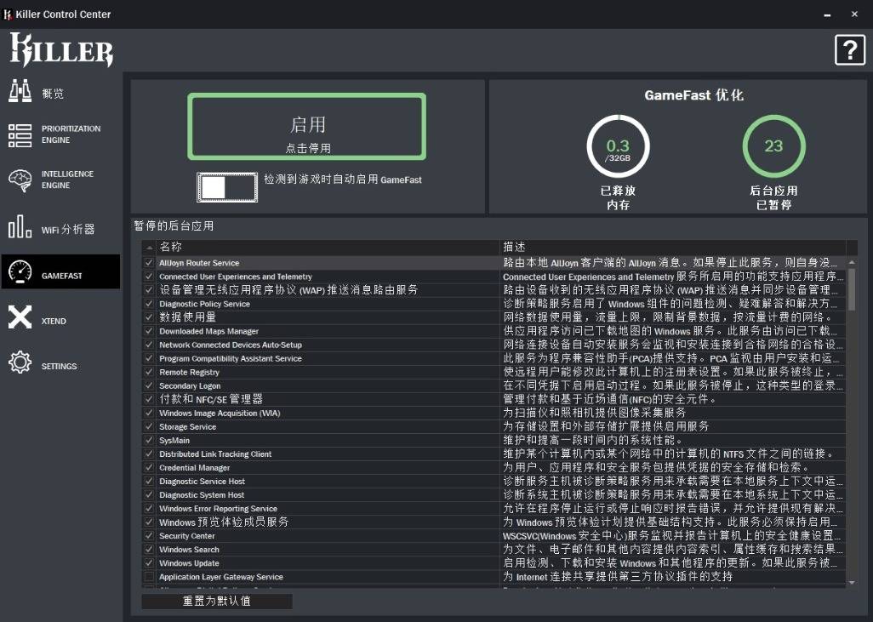Select the Storage Service row
873x622 pixels.
pyautogui.click(x=494, y=426)
